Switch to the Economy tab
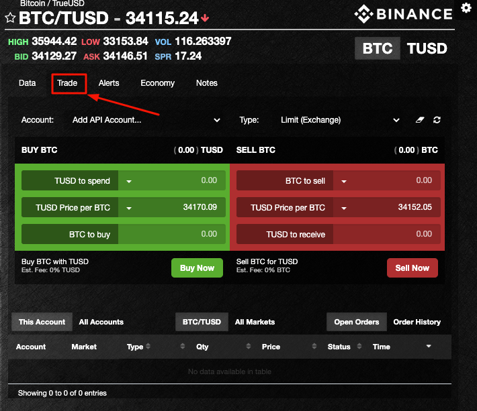477x411 pixels. coord(158,83)
